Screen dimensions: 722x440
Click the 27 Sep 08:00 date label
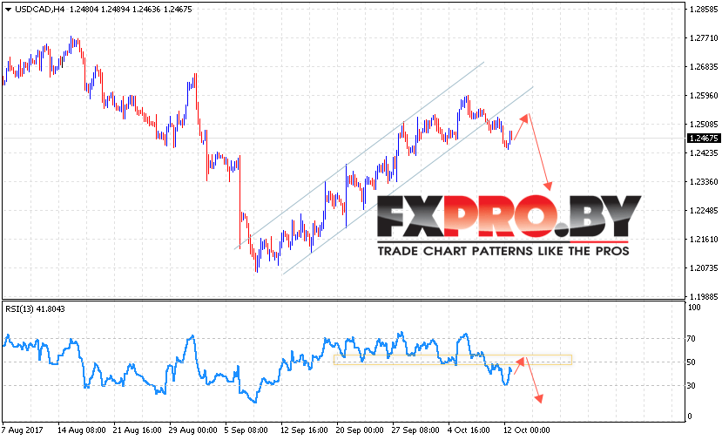[415, 430]
